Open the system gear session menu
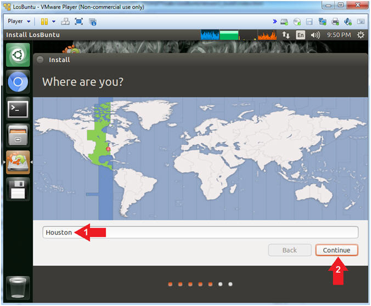The width and height of the screenshot is (371, 306). tap(361, 35)
